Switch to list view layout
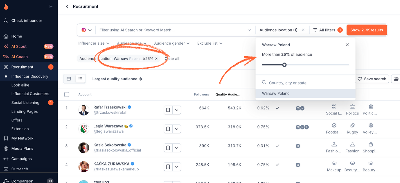This screenshot has width=400, height=183. [80, 79]
